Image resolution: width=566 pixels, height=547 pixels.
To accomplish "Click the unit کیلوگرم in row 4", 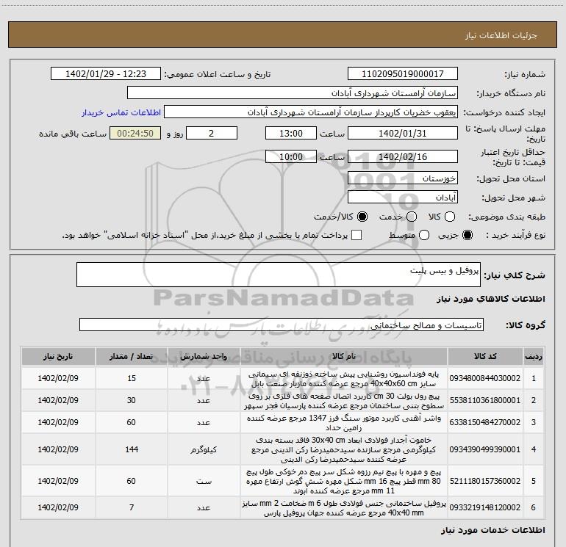I will coord(204,449).
